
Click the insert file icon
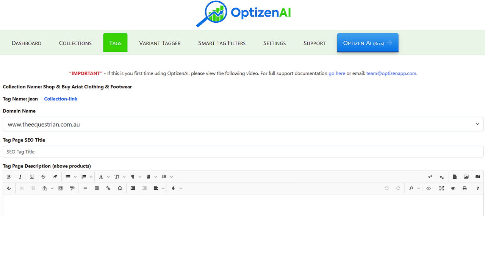tap(455, 177)
